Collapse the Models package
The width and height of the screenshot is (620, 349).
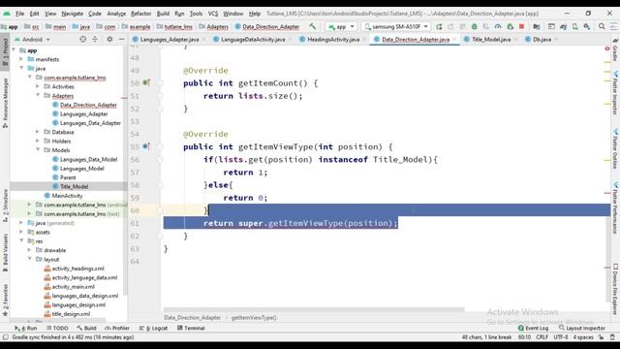coord(38,150)
